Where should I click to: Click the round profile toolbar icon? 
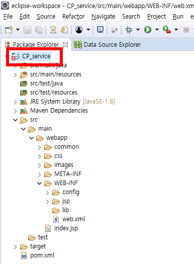click(x=79, y=30)
